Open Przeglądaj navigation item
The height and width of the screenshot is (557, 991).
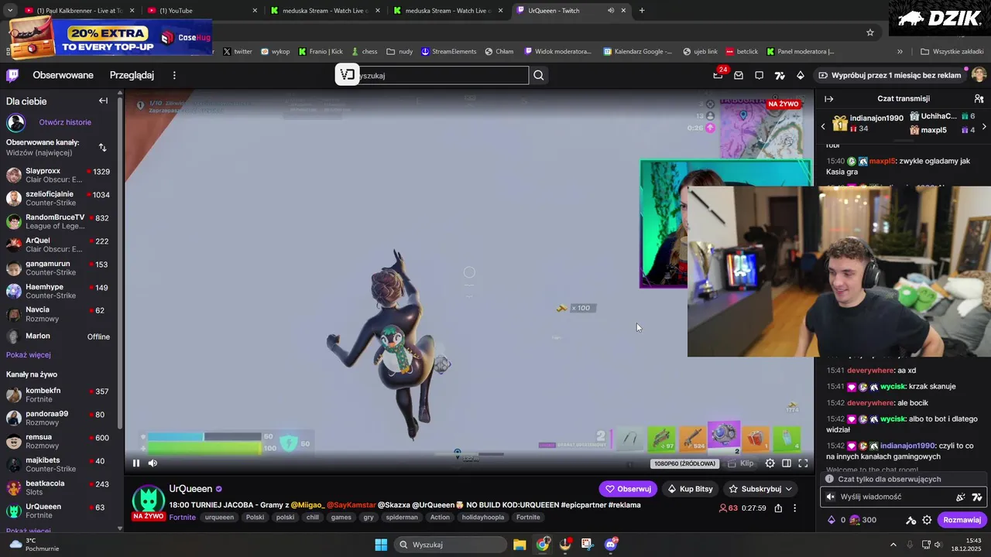[132, 75]
